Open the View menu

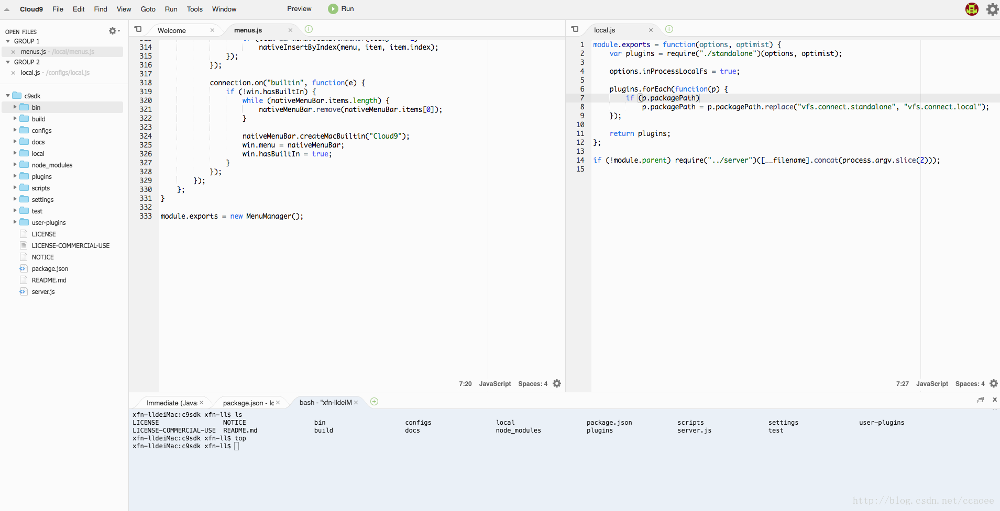124,9
